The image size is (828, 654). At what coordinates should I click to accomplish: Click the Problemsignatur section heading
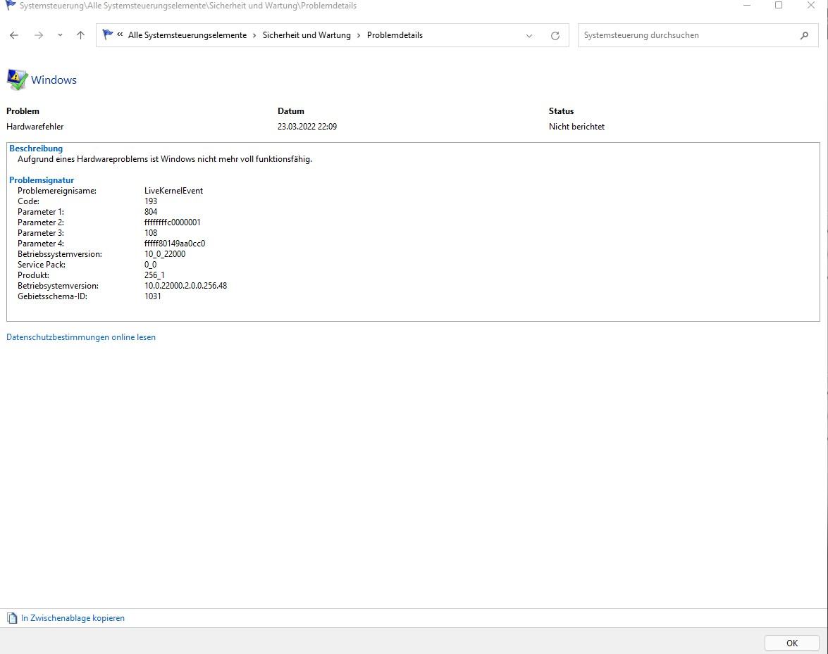[x=42, y=180]
